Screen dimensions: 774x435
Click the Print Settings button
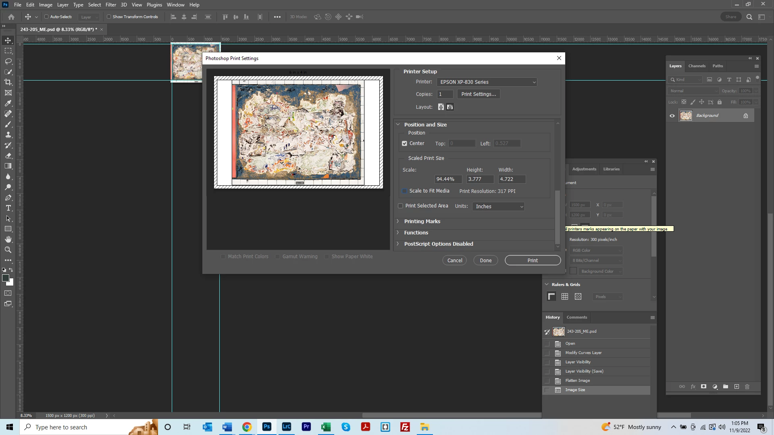pyautogui.click(x=479, y=94)
